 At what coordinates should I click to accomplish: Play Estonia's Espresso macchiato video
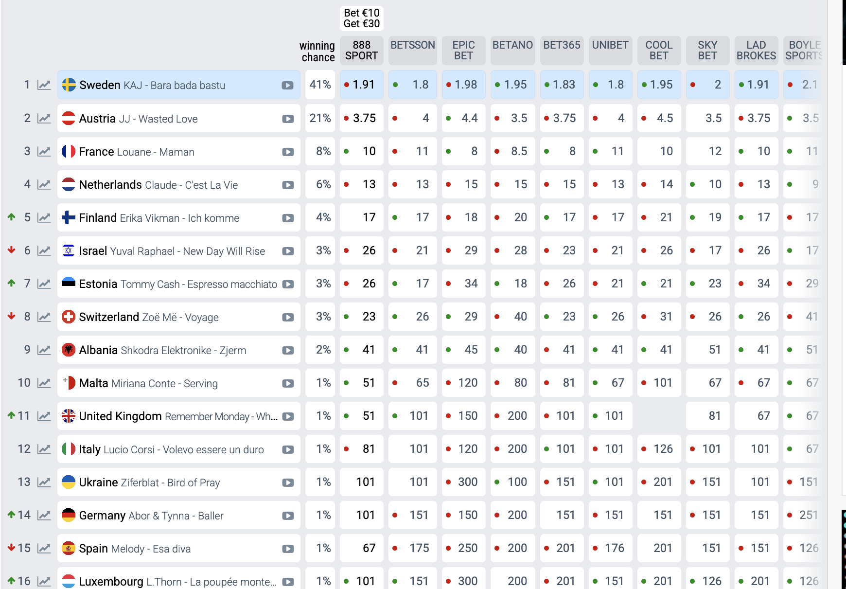pyautogui.click(x=288, y=284)
